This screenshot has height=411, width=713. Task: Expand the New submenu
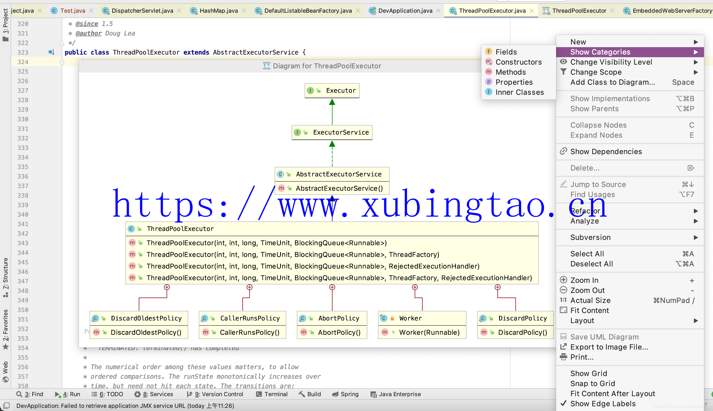pyautogui.click(x=578, y=42)
